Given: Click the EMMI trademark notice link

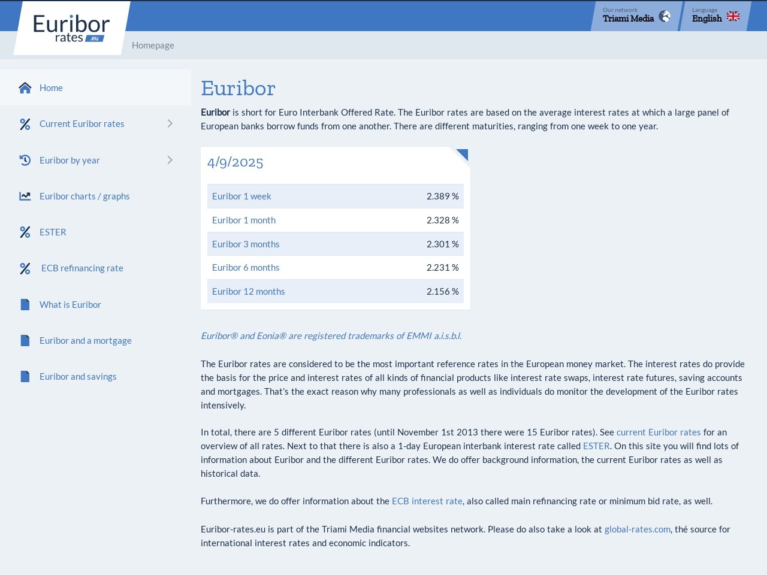Looking at the screenshot, I should 331,336.
